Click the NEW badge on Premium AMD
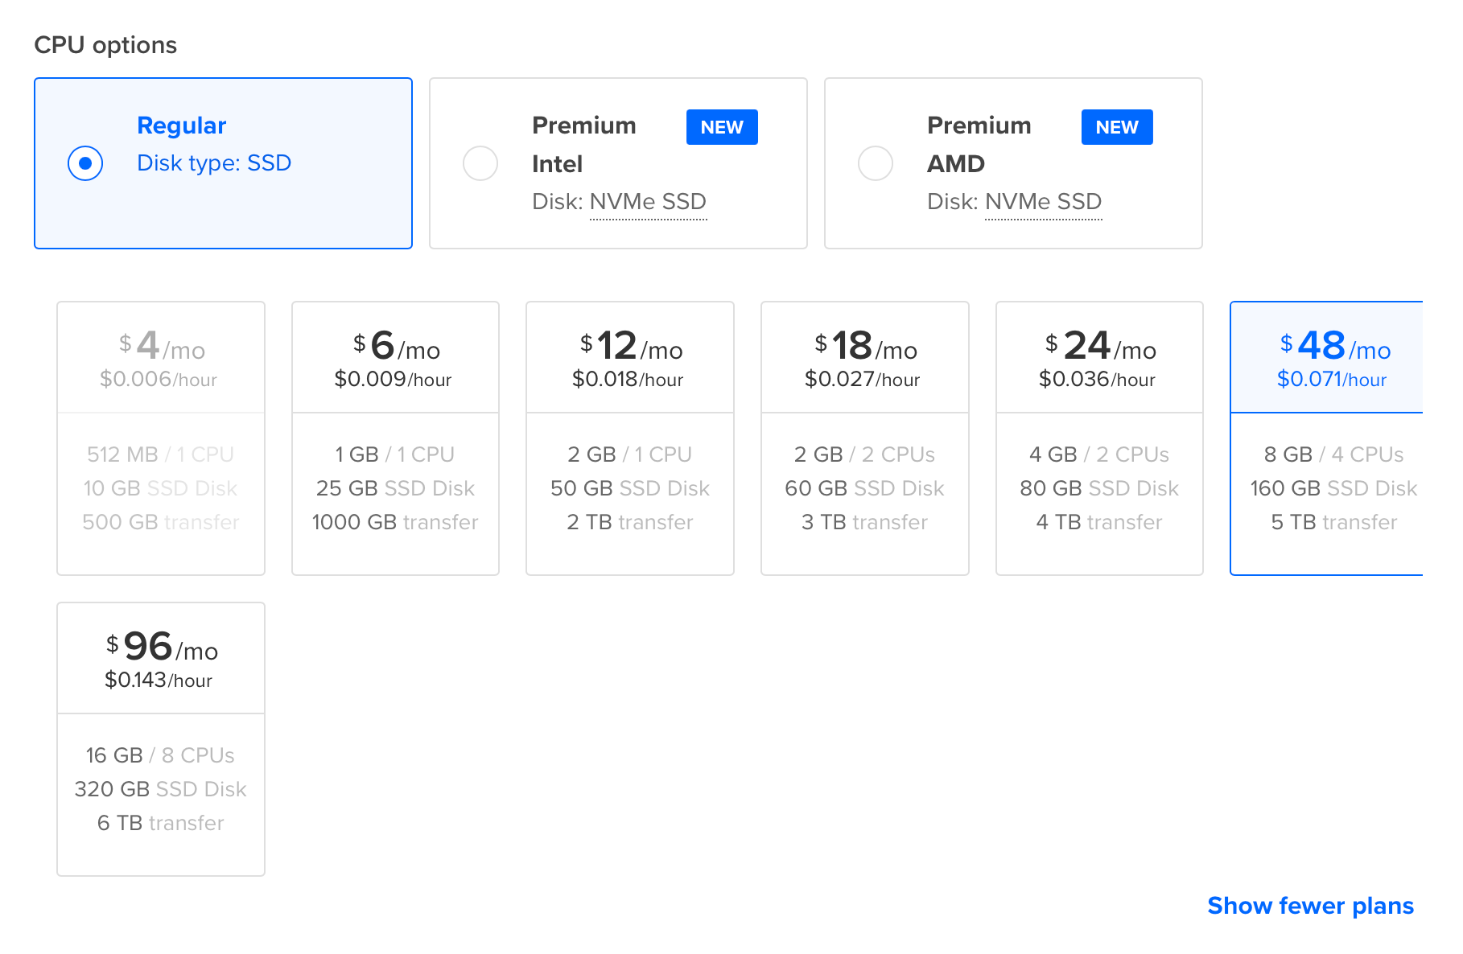This screenshot has width=1463, height=954. pyautogui.click(x=1117, y=127)
